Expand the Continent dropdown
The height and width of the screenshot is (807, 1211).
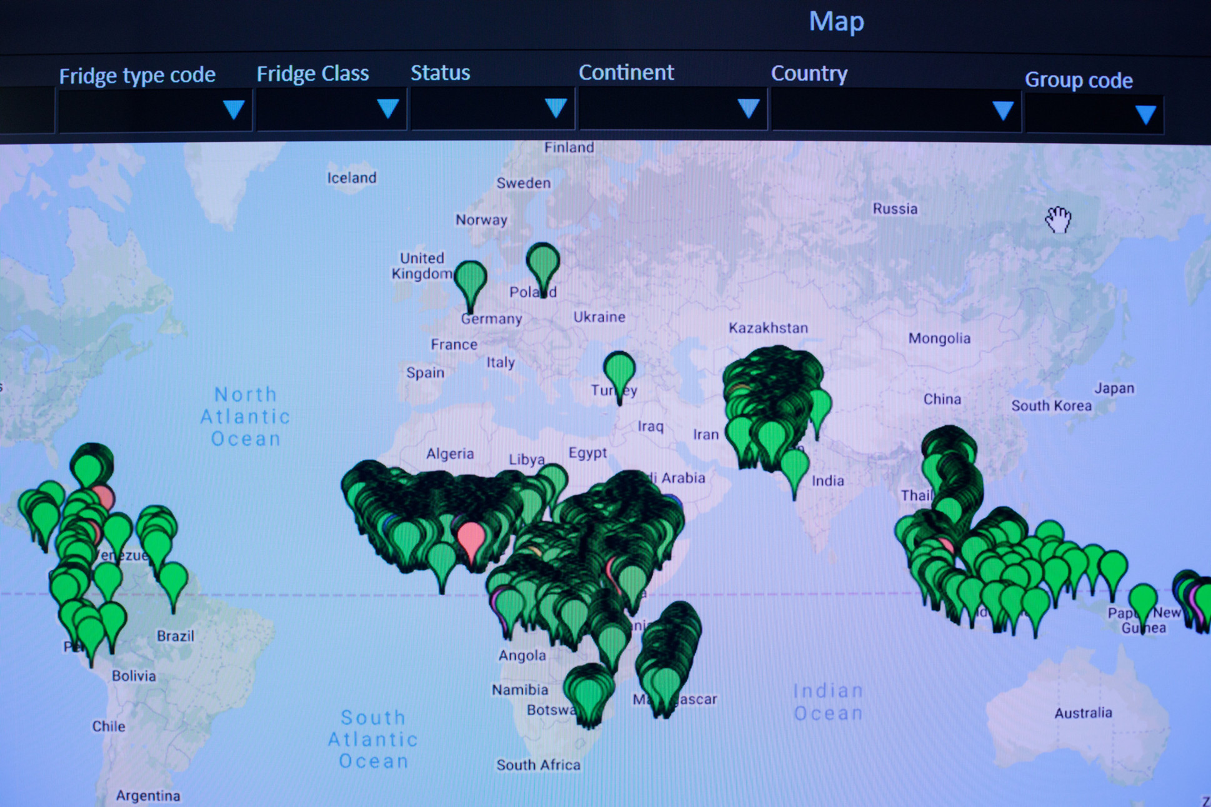click(672, 109)
